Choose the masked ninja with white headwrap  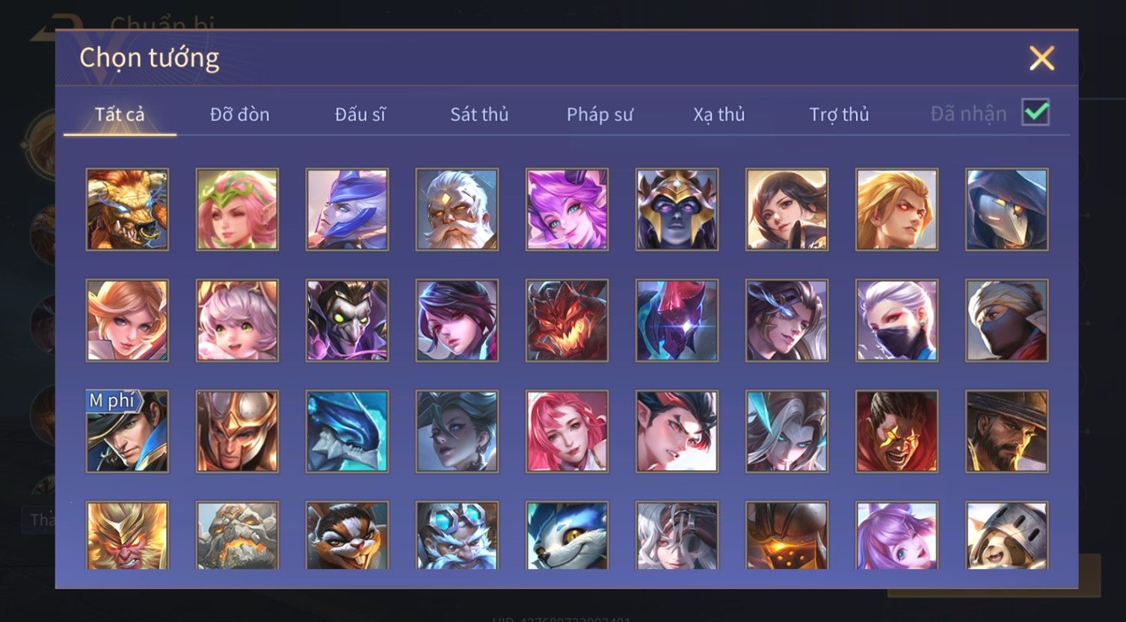pos(1006,321)
